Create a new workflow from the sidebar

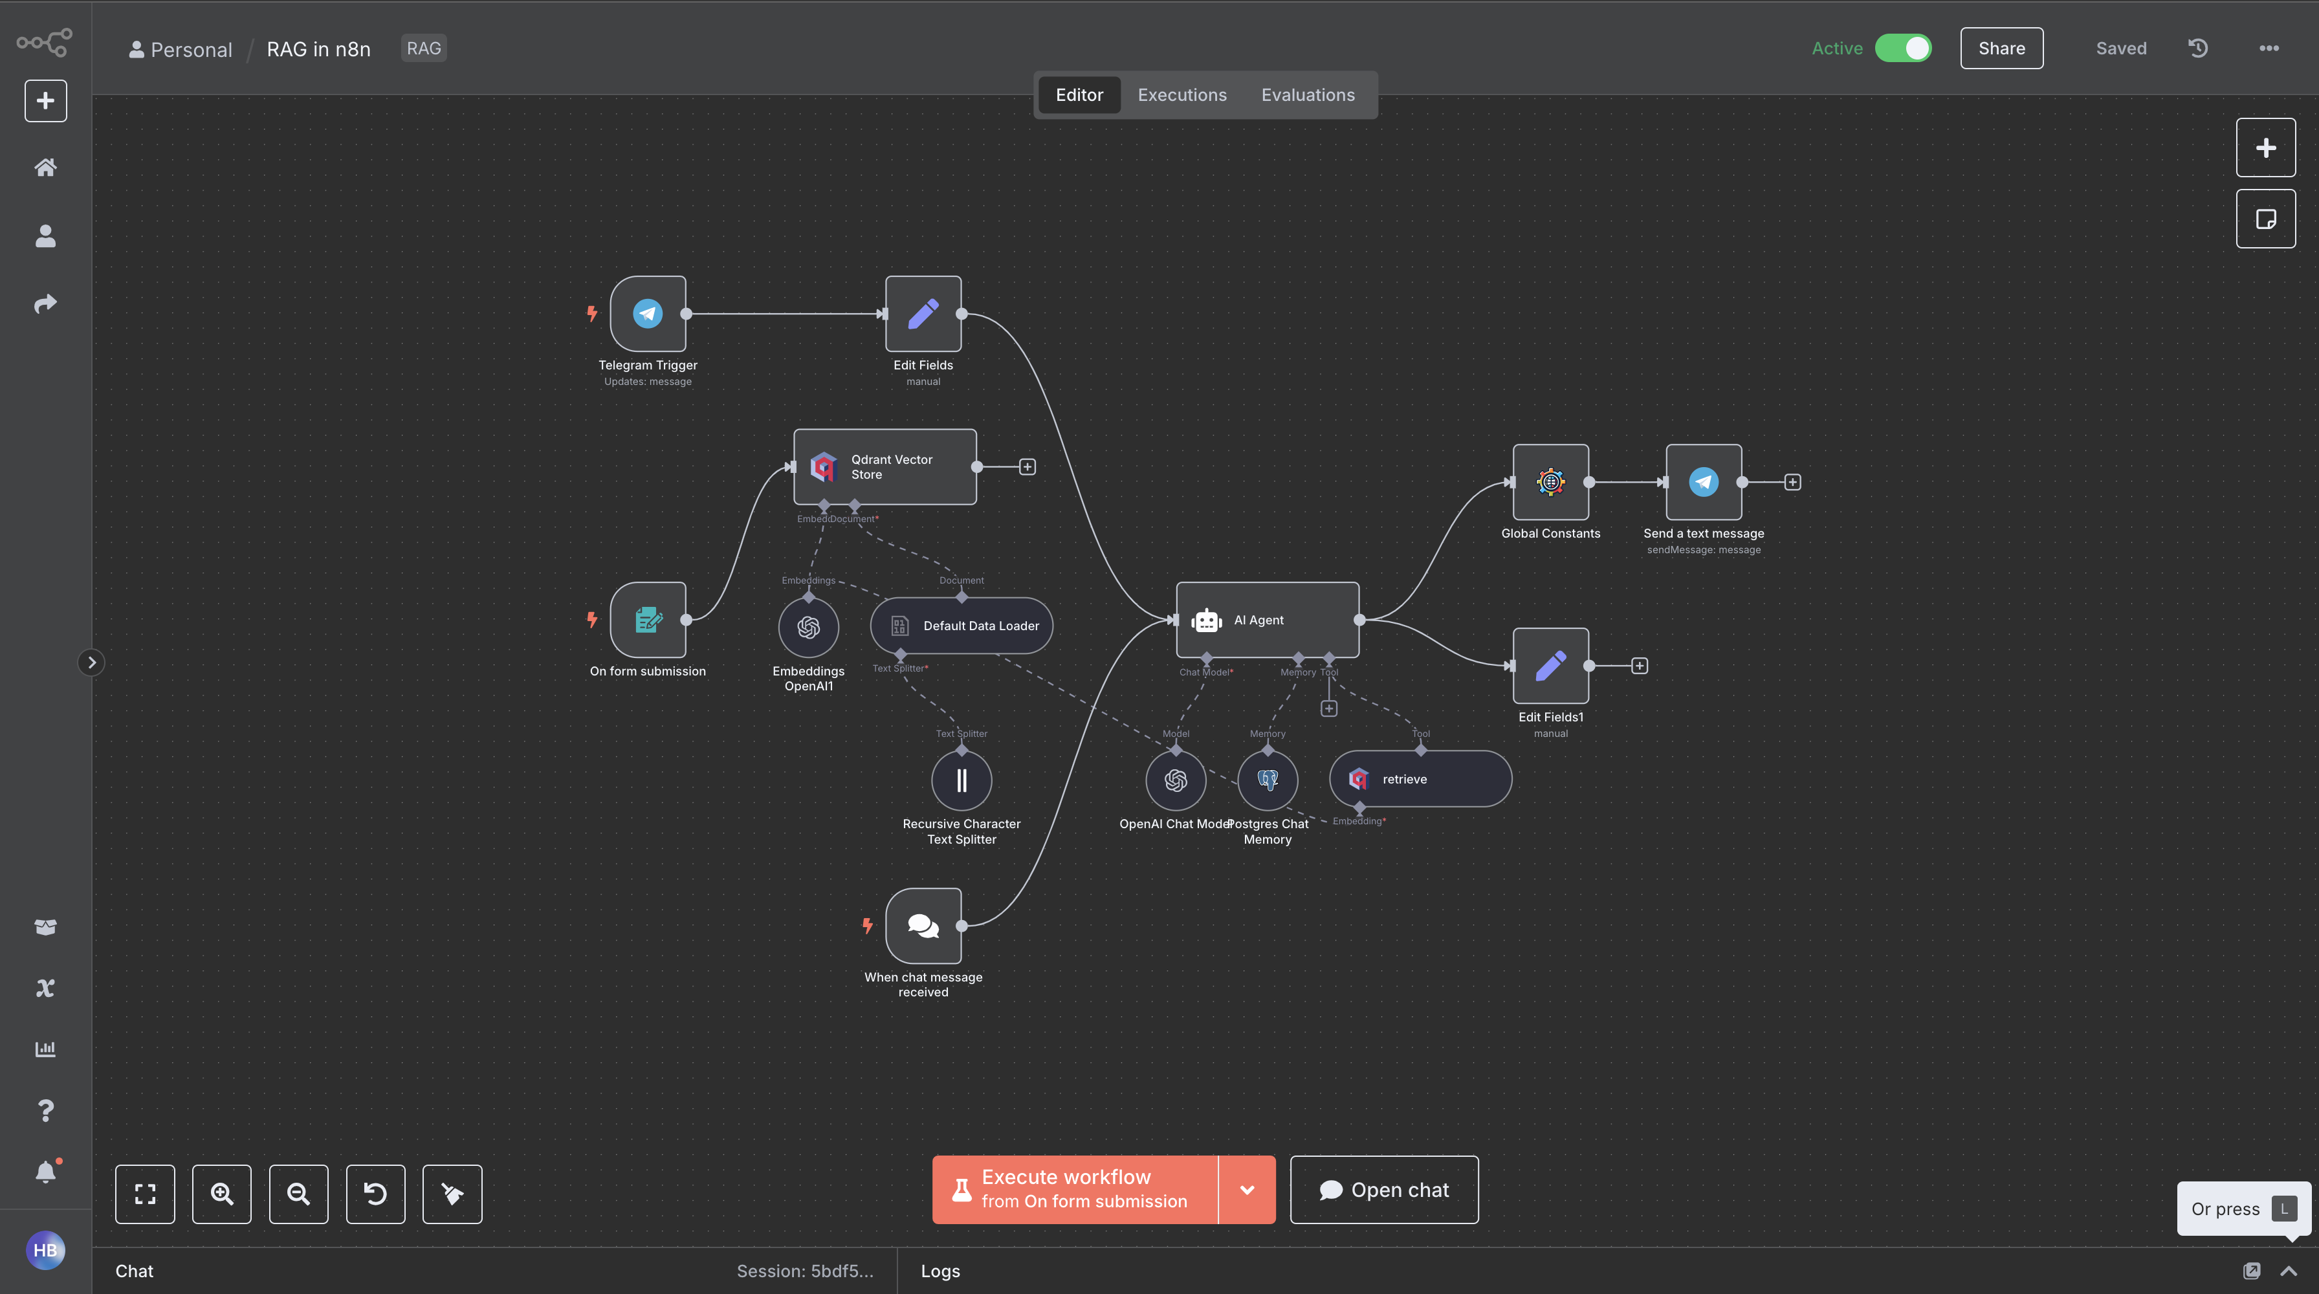click(44, 100)
